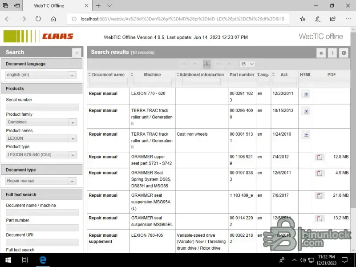This screenshot has width=356, height=267.
Task: Open the Favorites star list icon
Action: click(x=303, y=19)
